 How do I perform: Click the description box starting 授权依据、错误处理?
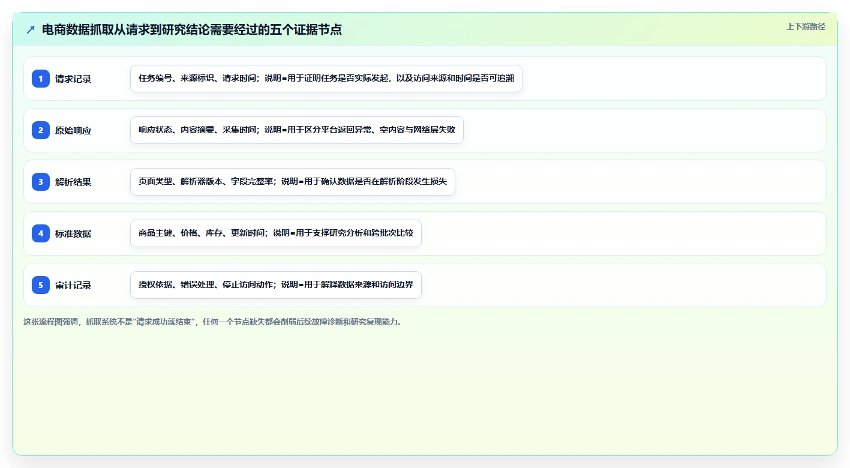[276, 285]
